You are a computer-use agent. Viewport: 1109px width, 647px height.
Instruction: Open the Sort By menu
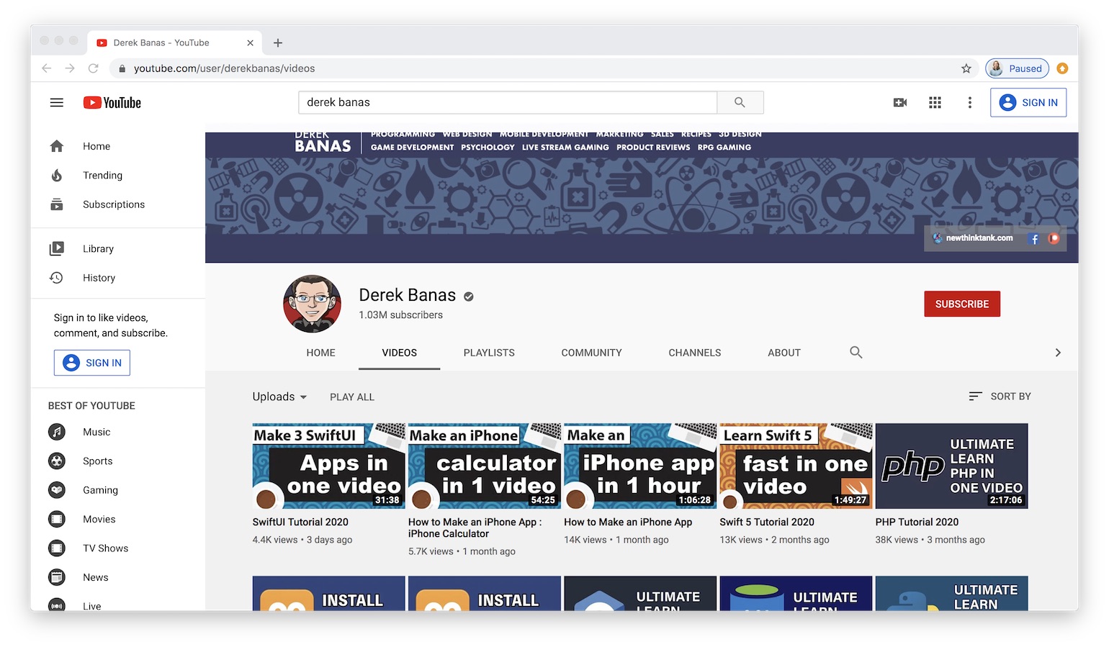1000,397
